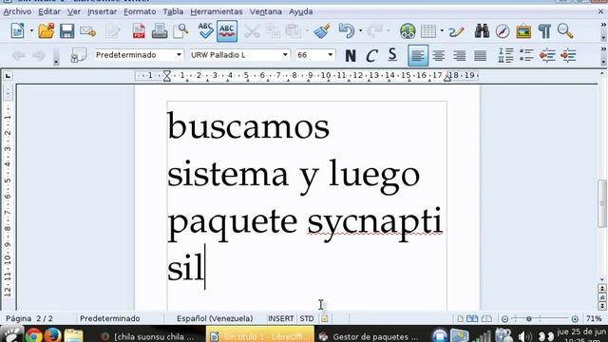Open the Styles and Formatting icon
The image size is (608, 342).
tap(78, 55)
